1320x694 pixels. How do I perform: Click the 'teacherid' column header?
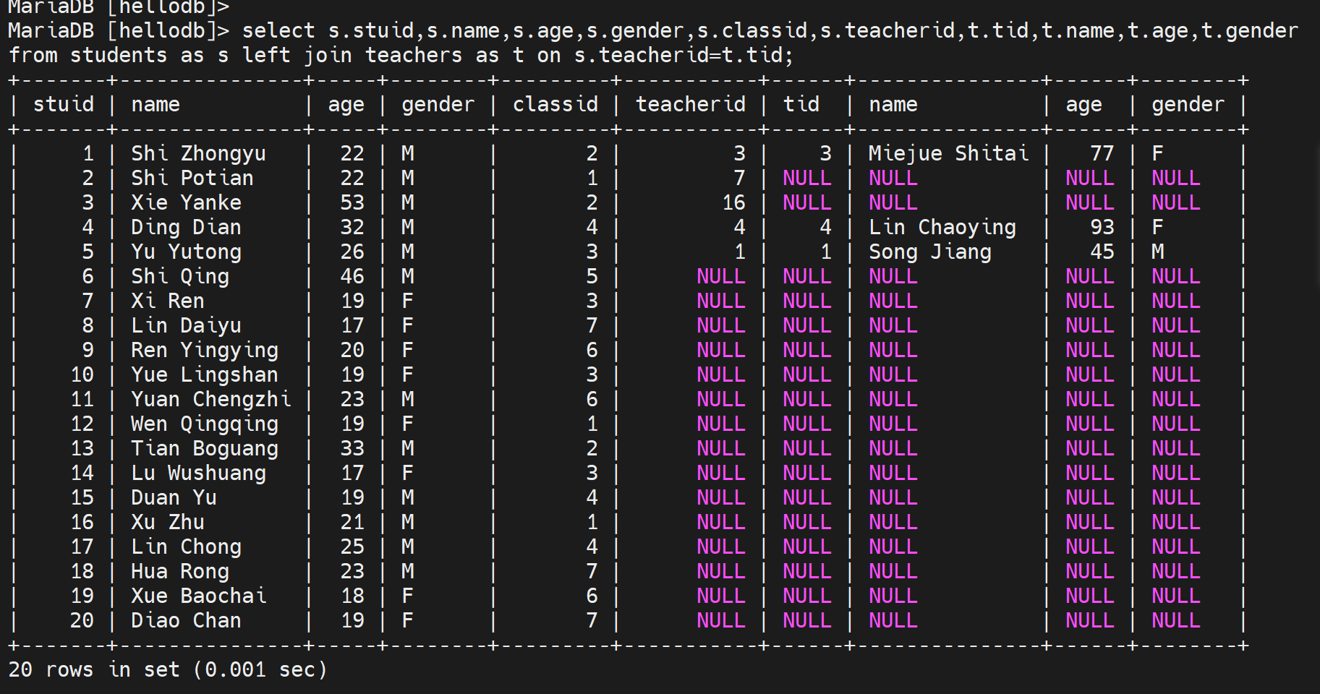(690, 105)
